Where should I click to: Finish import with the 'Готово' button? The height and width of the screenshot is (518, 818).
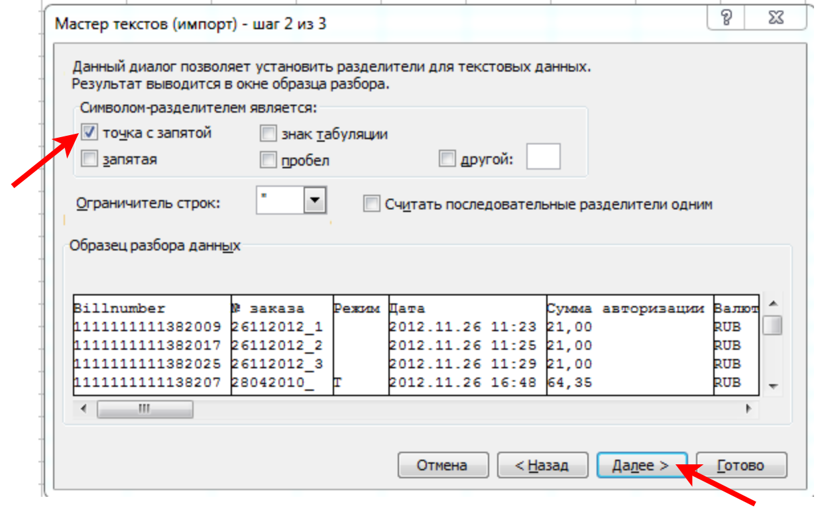pos(741,465)
